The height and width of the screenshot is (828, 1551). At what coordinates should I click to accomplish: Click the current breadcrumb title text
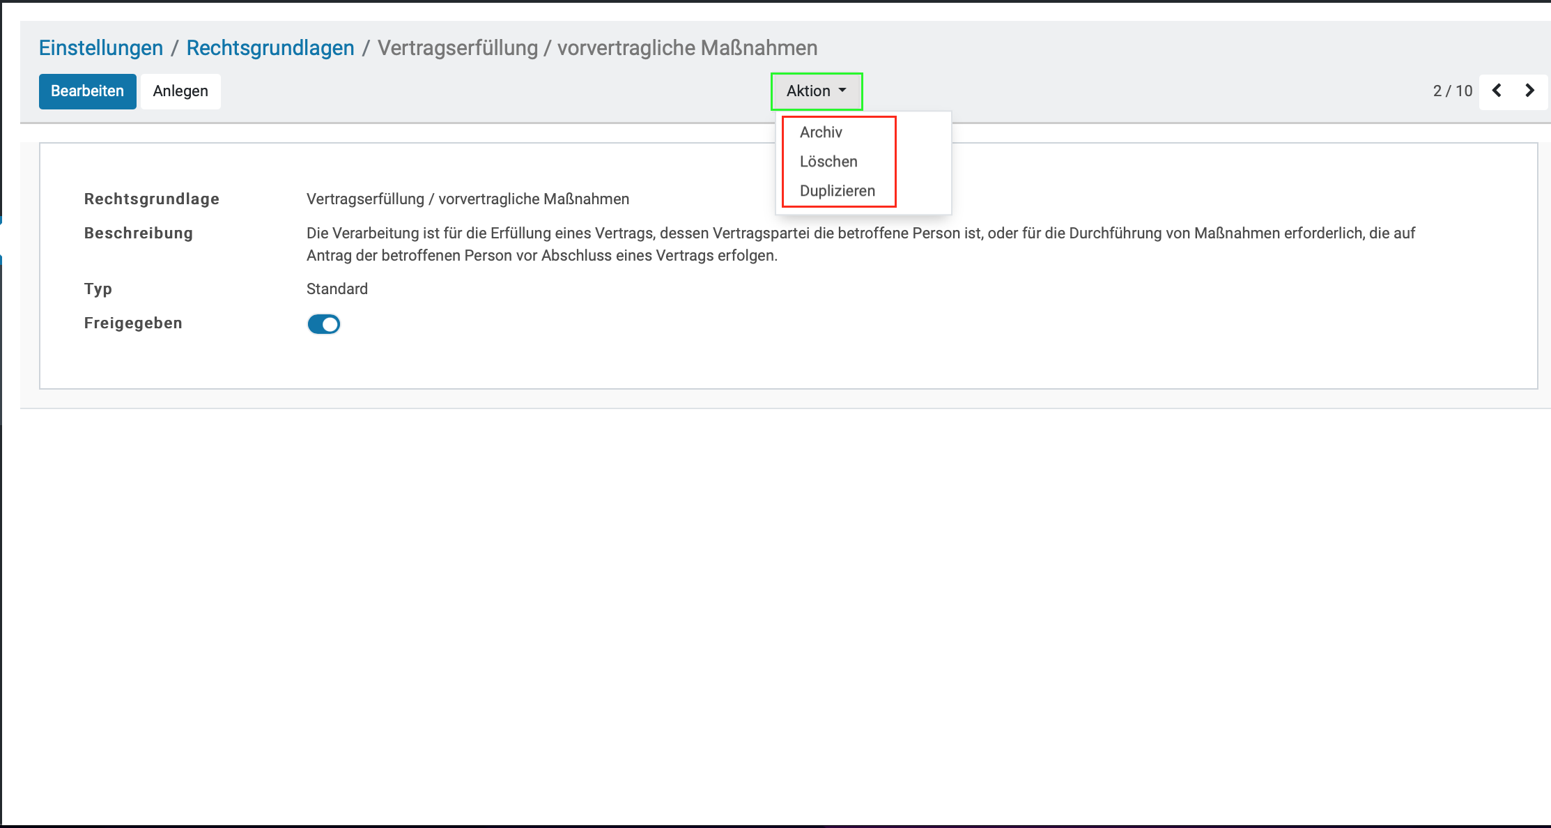point(597,48)
